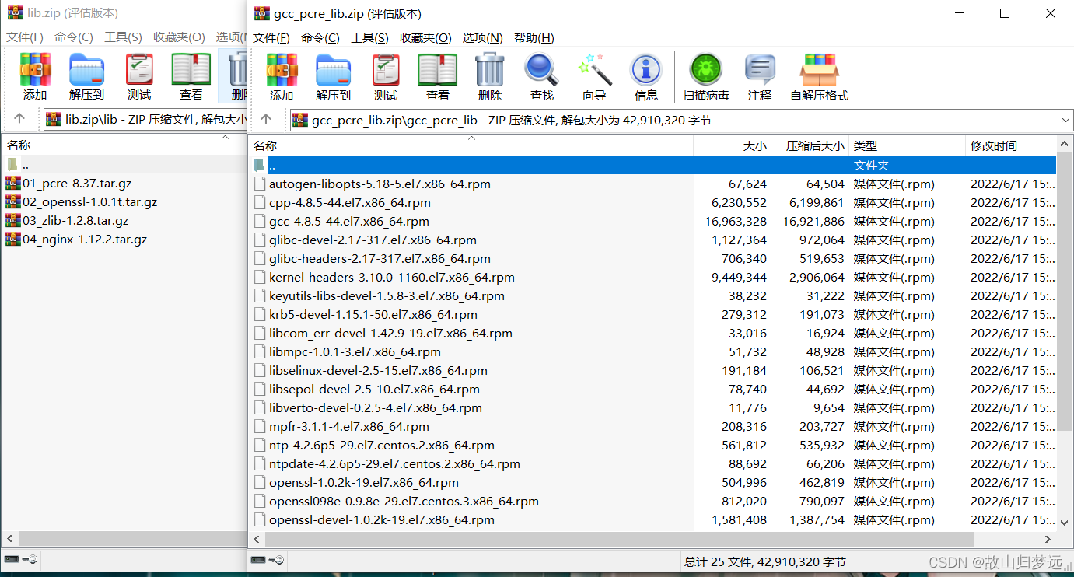Open File menu in gcc_pcre_lib.zip window
The width and height of the screenshot is (1074, 577).
coord(271,38)
